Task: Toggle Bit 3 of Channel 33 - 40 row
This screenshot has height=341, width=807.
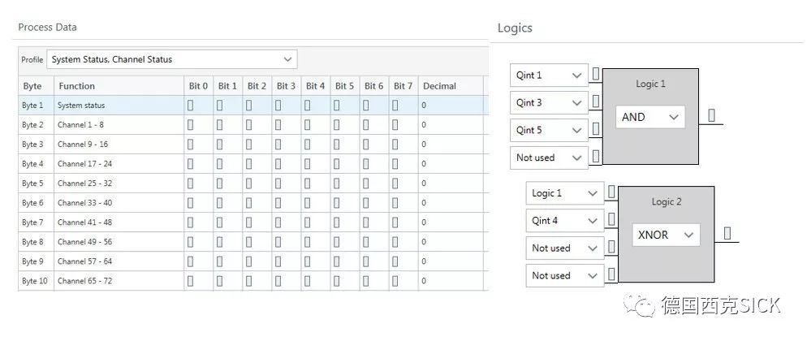Action: click(x=278, y=203)
